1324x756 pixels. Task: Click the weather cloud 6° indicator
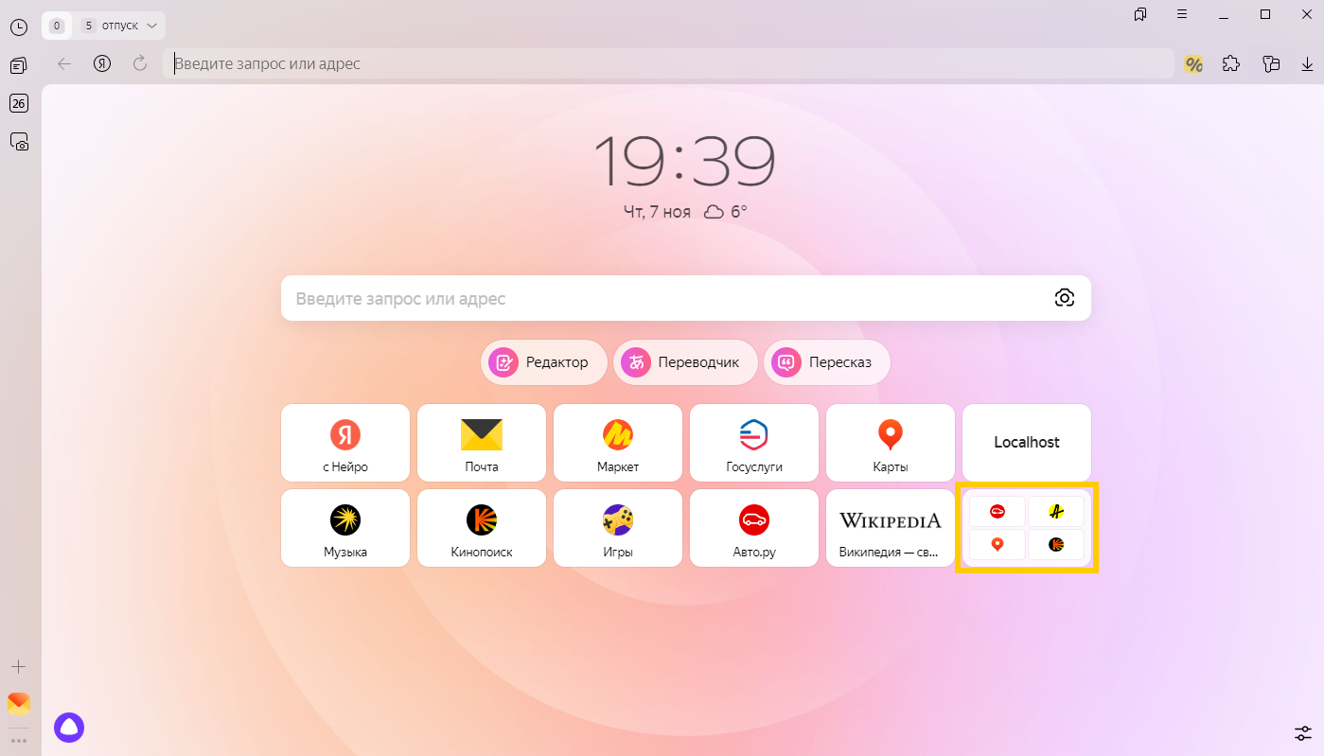pyautogui.click(x=726, y=211)
